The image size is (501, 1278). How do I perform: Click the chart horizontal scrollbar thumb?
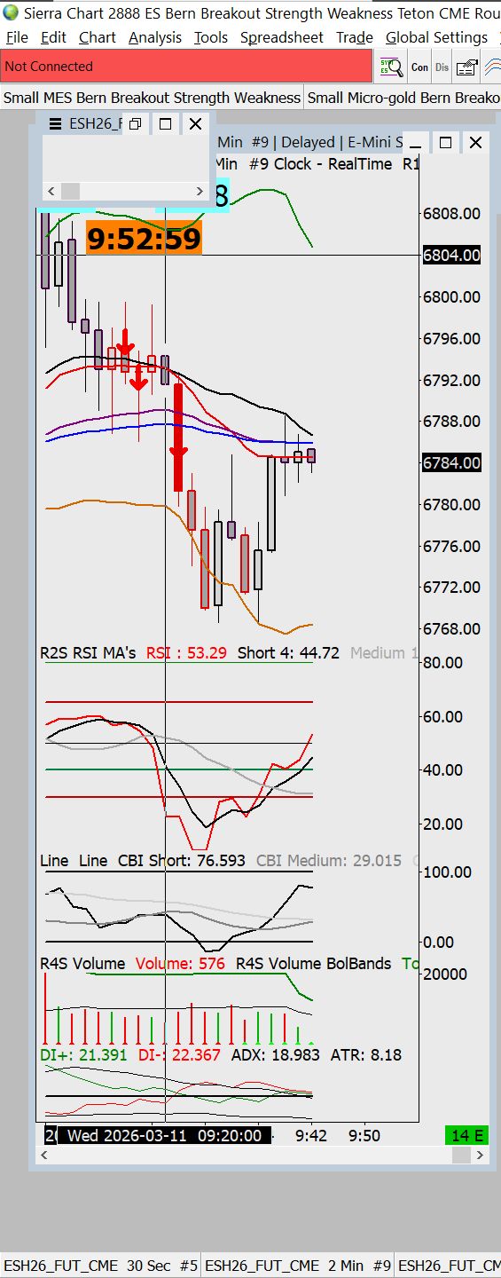tap(460, 1156)
